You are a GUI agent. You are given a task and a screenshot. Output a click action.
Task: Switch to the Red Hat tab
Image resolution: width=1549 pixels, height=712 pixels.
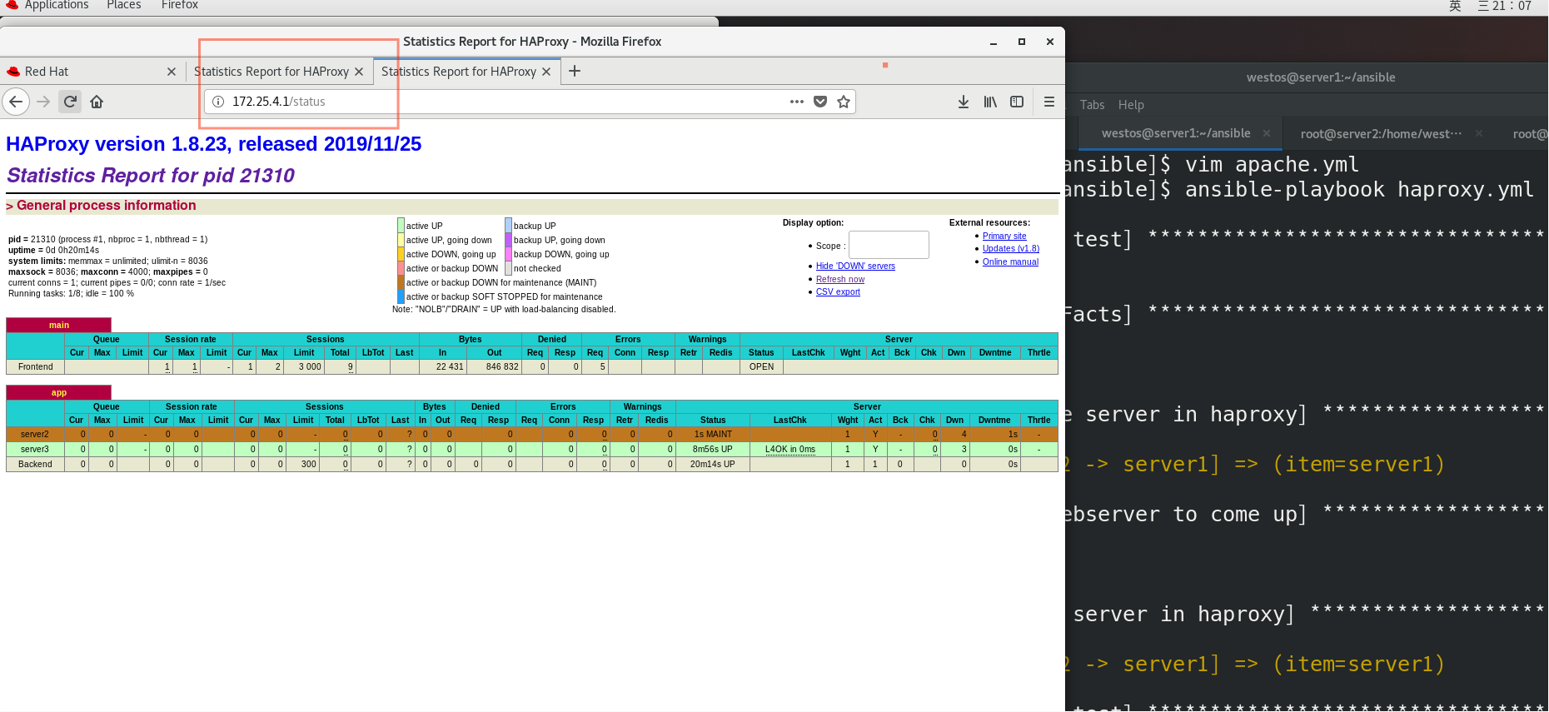click(93, 72)
